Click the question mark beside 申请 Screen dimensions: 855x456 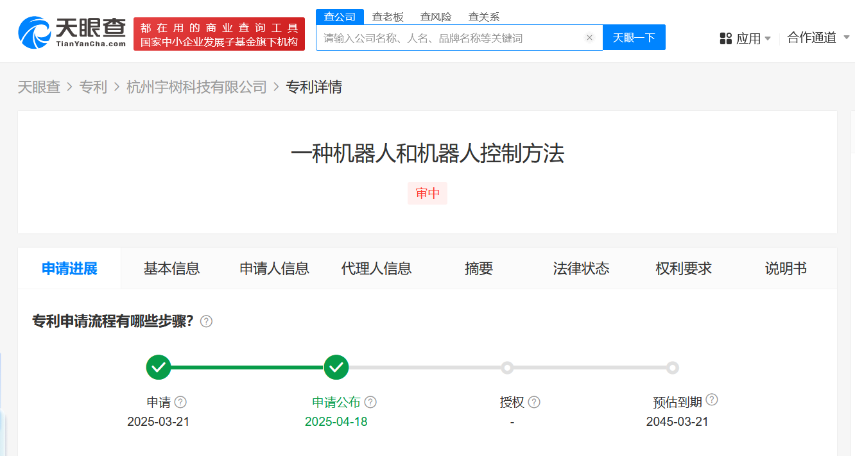click(x=181, y=402)
